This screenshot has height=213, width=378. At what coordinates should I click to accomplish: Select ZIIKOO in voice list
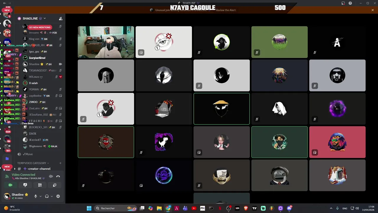[x=42, y=102]
